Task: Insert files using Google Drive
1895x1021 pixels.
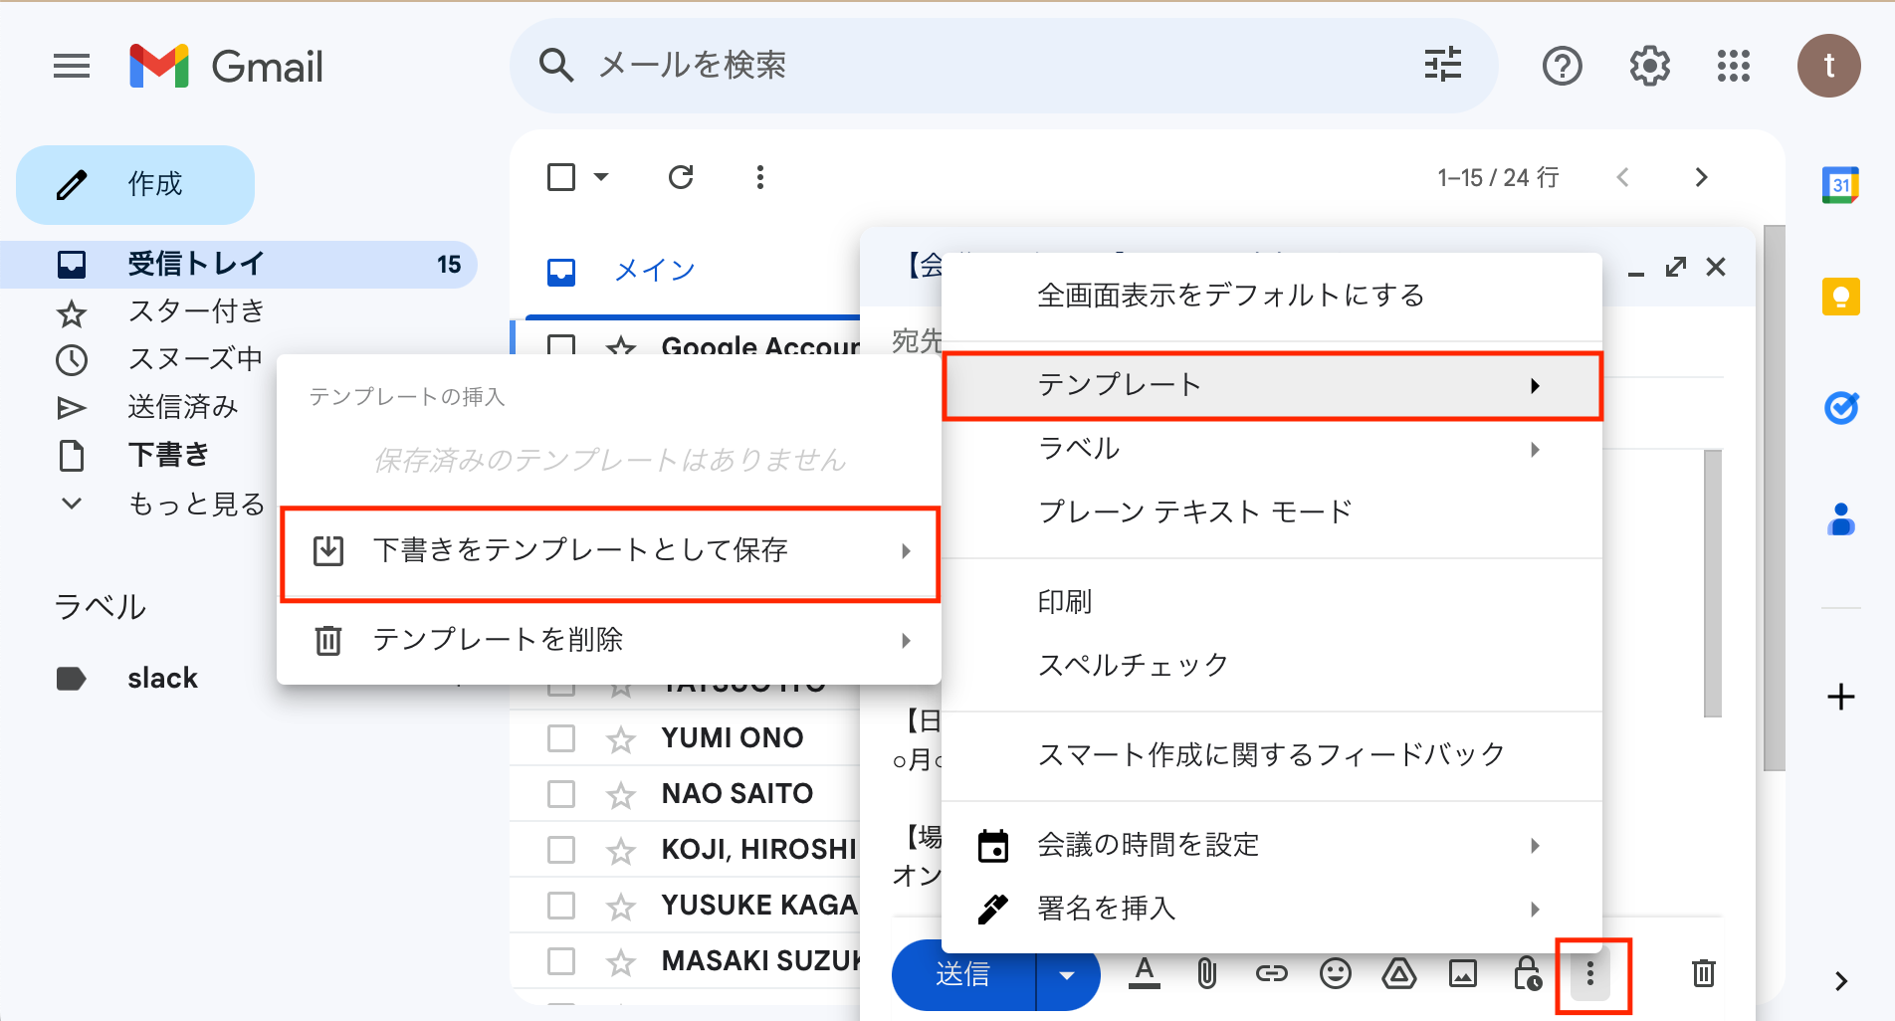Action: [1398, 973]
